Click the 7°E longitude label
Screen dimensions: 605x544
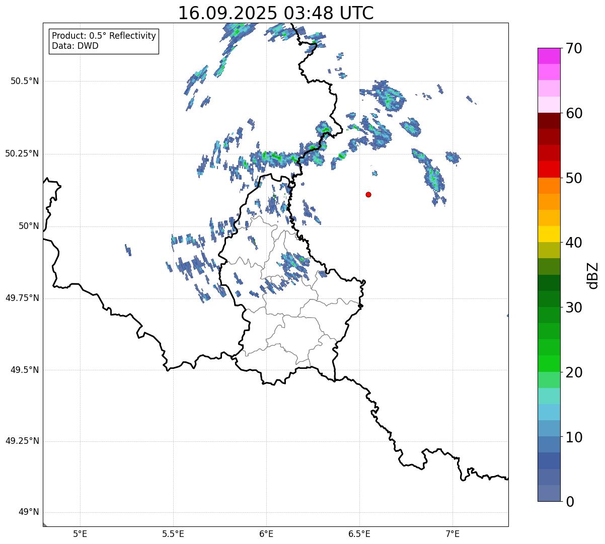452,534
